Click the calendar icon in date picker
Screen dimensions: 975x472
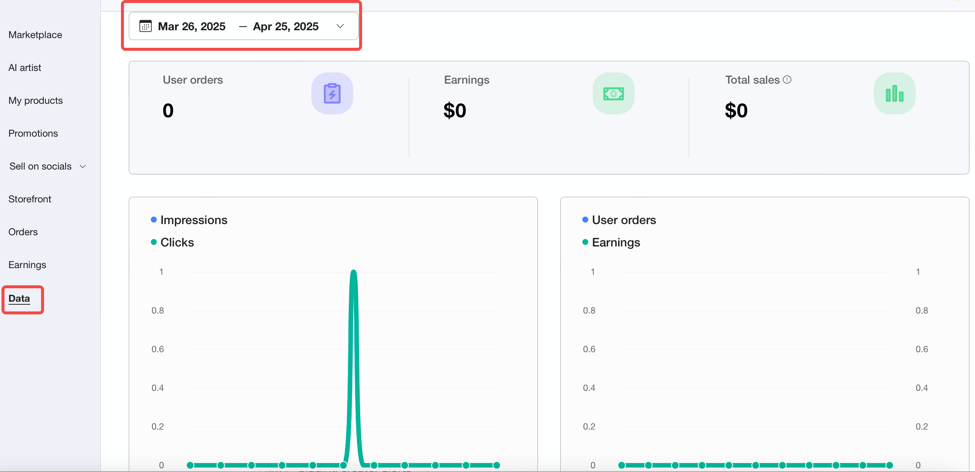coord(145,26)
